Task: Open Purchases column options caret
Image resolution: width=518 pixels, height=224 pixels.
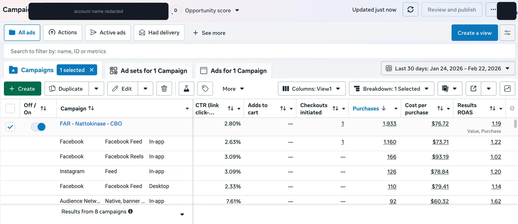Action: point(396,108)
